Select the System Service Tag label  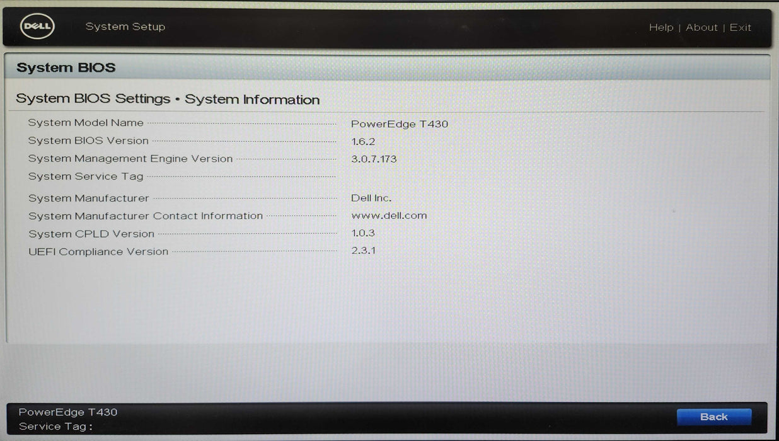[86, 176]
